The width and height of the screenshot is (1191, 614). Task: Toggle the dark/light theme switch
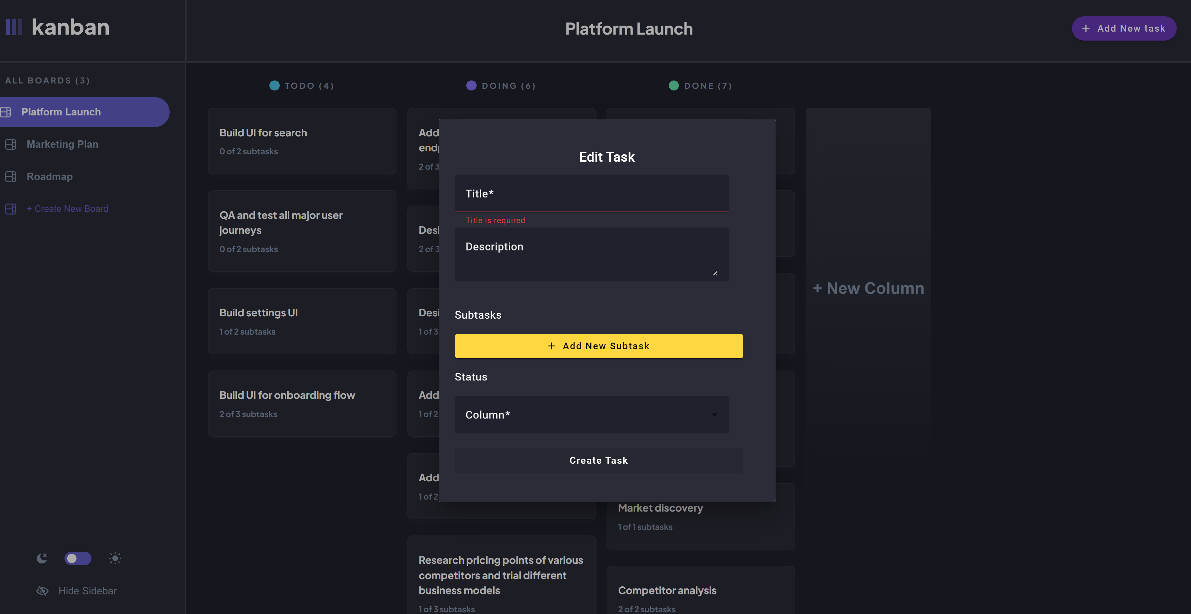[x=78, y=558]
